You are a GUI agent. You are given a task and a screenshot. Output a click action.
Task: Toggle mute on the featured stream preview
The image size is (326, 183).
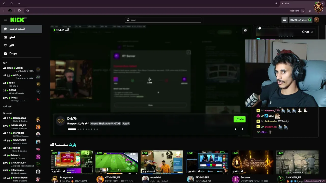coord(245,31)
